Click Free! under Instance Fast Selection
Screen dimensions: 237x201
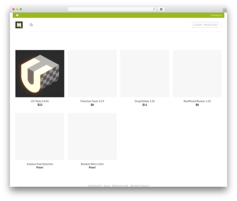[x=40, y=167]
